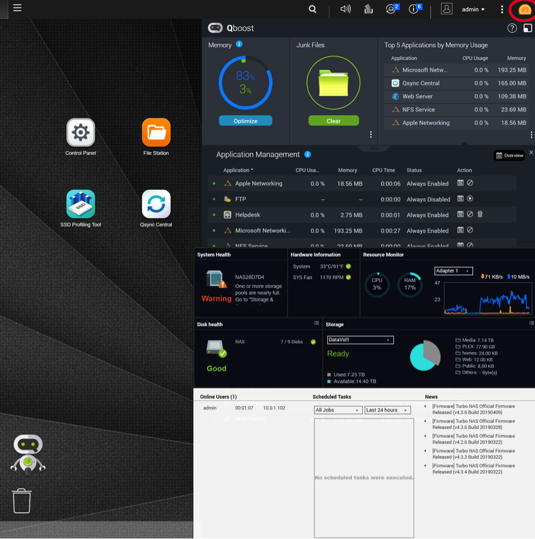Open the desktop trash bin
This screenshot has width=535, height=539.
click(22, 501)
